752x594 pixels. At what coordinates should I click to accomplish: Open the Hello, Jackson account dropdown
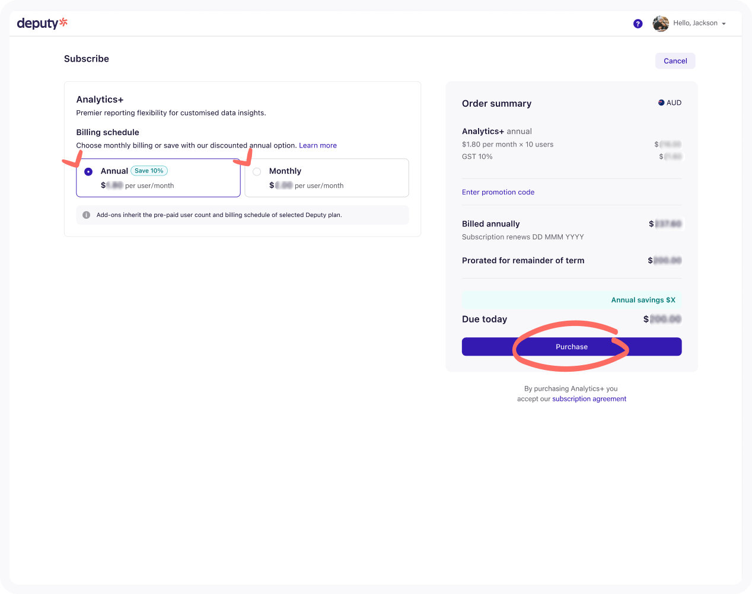tap(696, 23)
